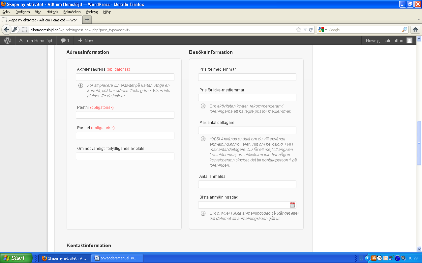Open Google search engine dropdown

click(323, 30)
